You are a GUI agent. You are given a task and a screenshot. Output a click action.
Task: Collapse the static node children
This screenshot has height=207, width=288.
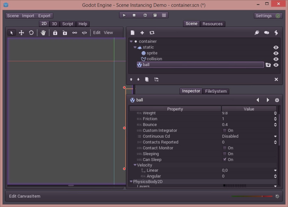tap(135, 47)
